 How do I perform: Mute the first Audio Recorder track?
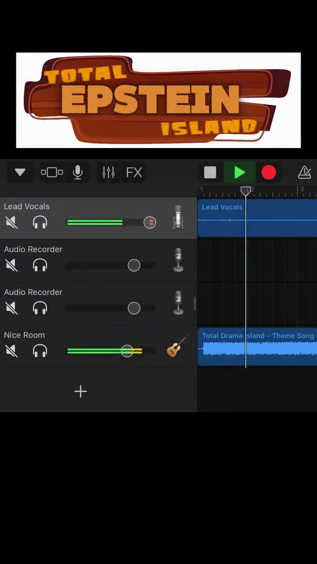pos(12,265)
